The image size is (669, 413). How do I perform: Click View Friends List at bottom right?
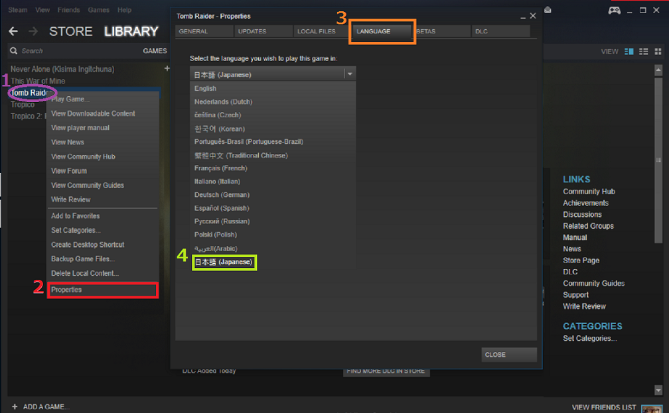click(x=604, y=407)
